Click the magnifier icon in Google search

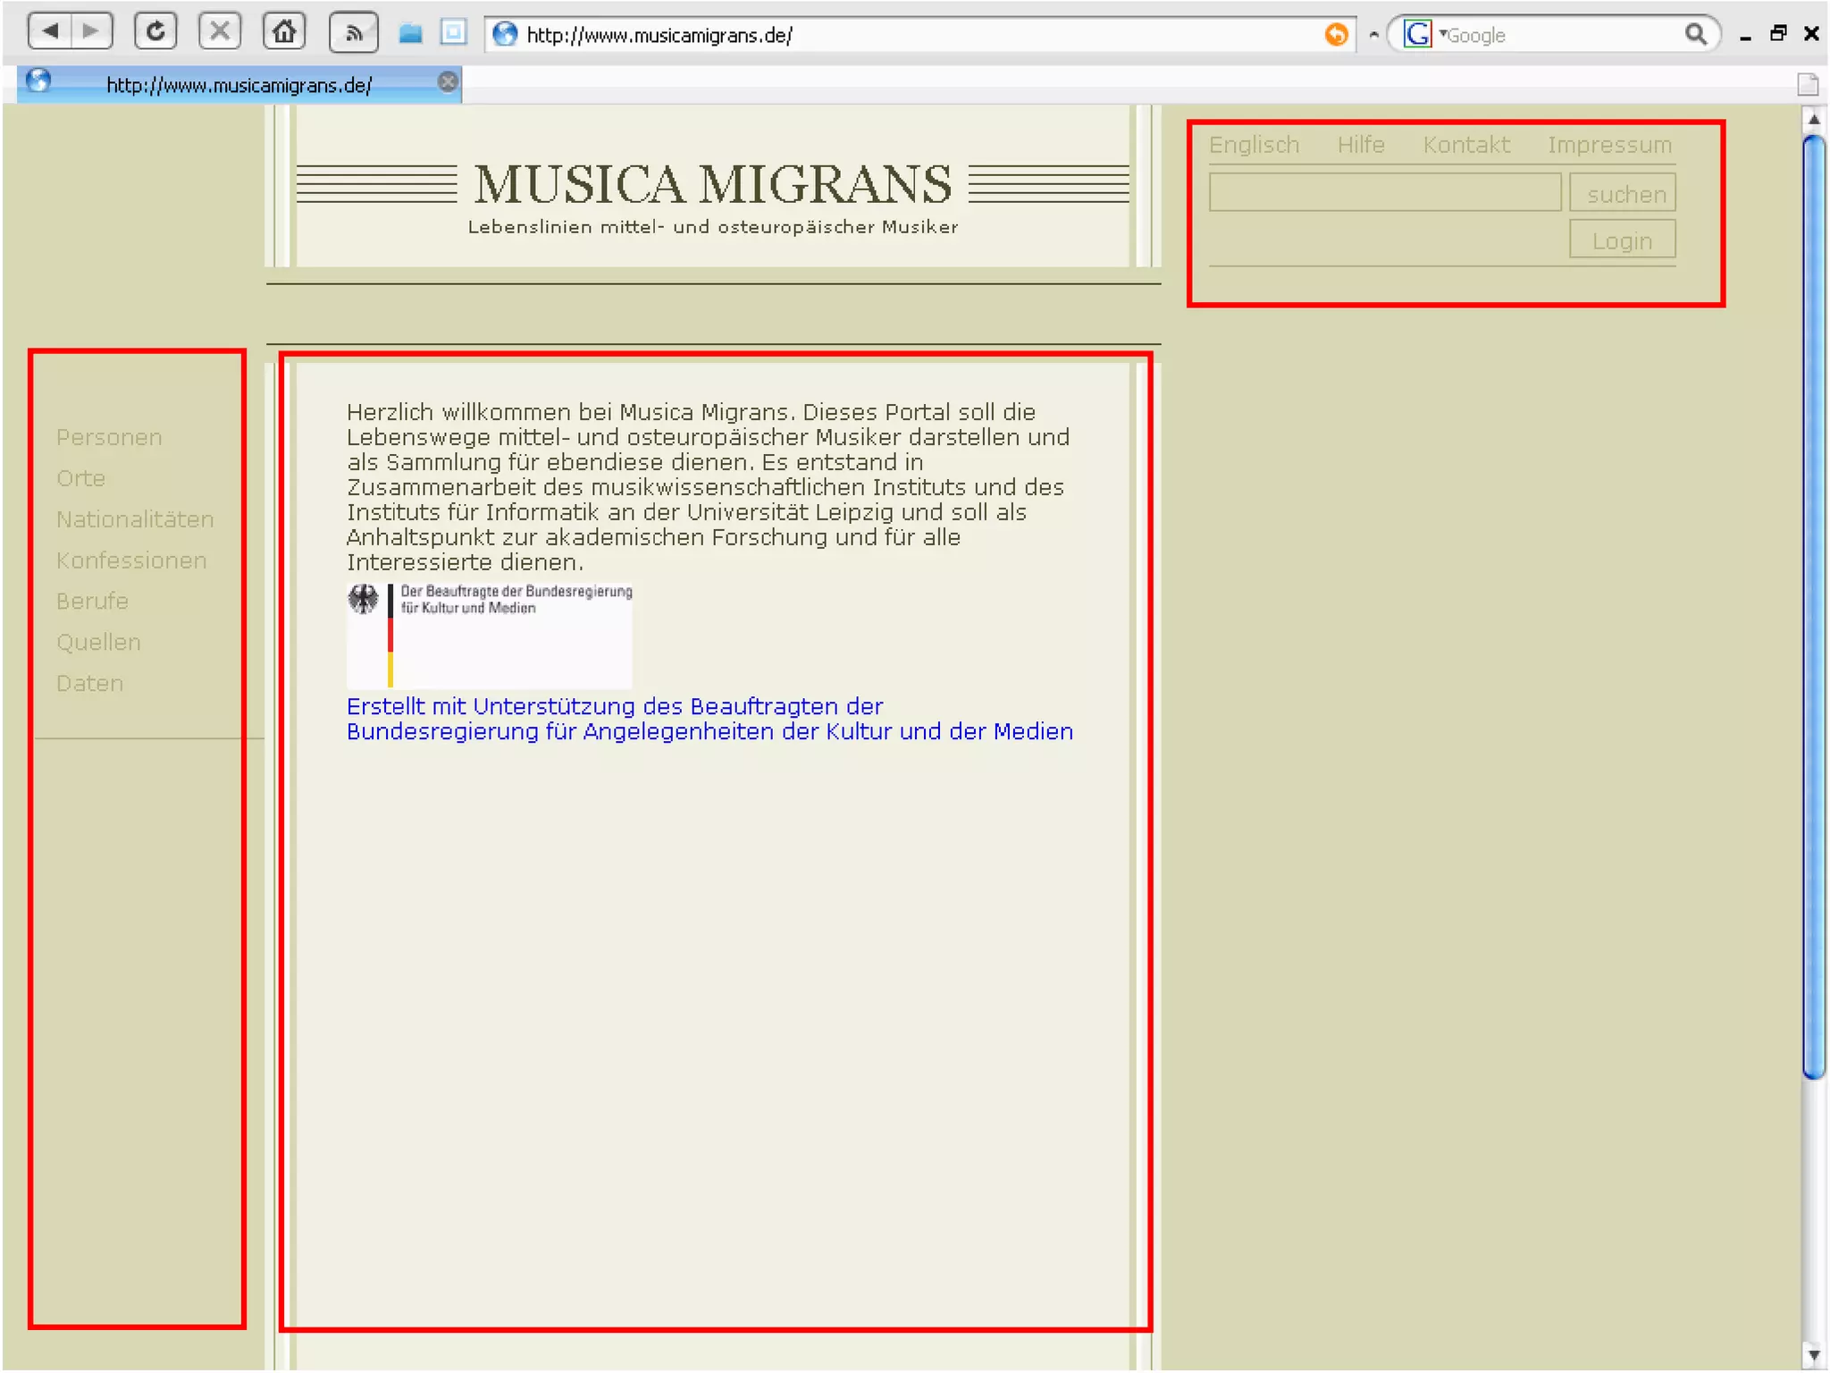pyautogui.click(x=1695, y=34)
